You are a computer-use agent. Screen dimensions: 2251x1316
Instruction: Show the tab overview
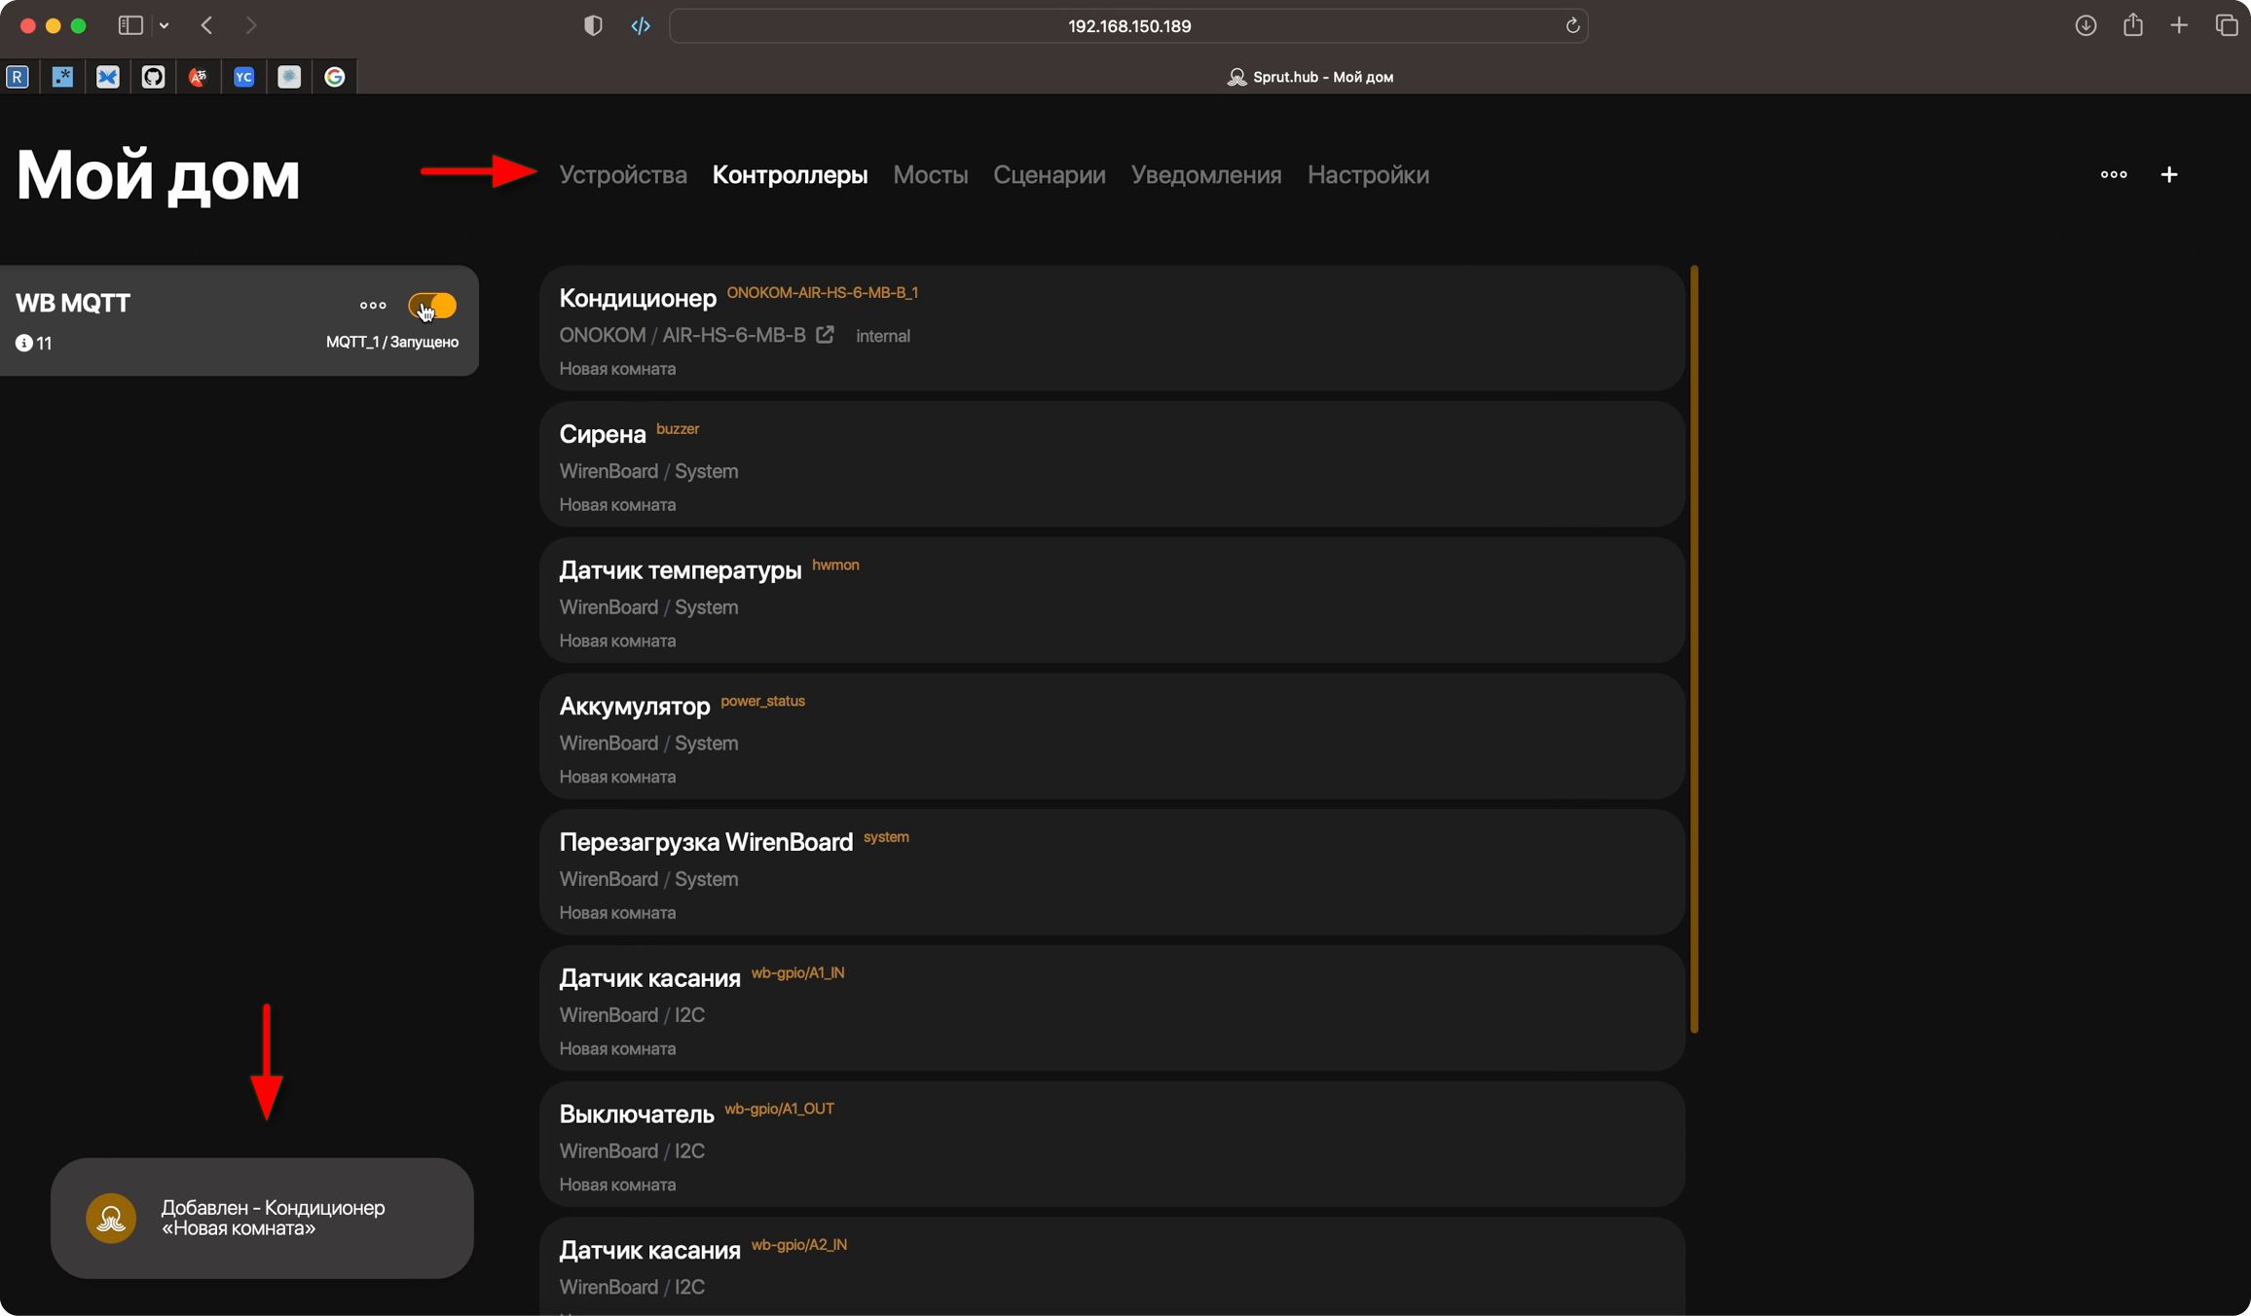(x=2227, y=25)
